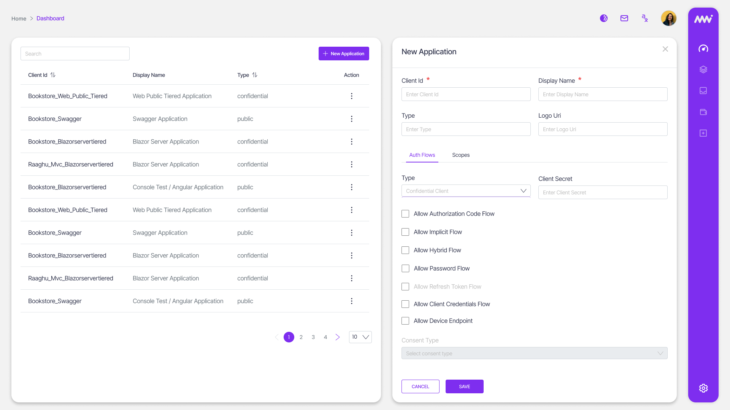Image resolution: width=730 pixels, height=410 pixels.
Task: Switch to the Scopes tab
Action: click(x=460, y=155)
